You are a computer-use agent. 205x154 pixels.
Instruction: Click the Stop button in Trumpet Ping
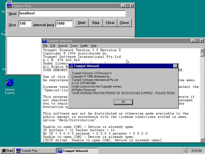coord(96,23)
